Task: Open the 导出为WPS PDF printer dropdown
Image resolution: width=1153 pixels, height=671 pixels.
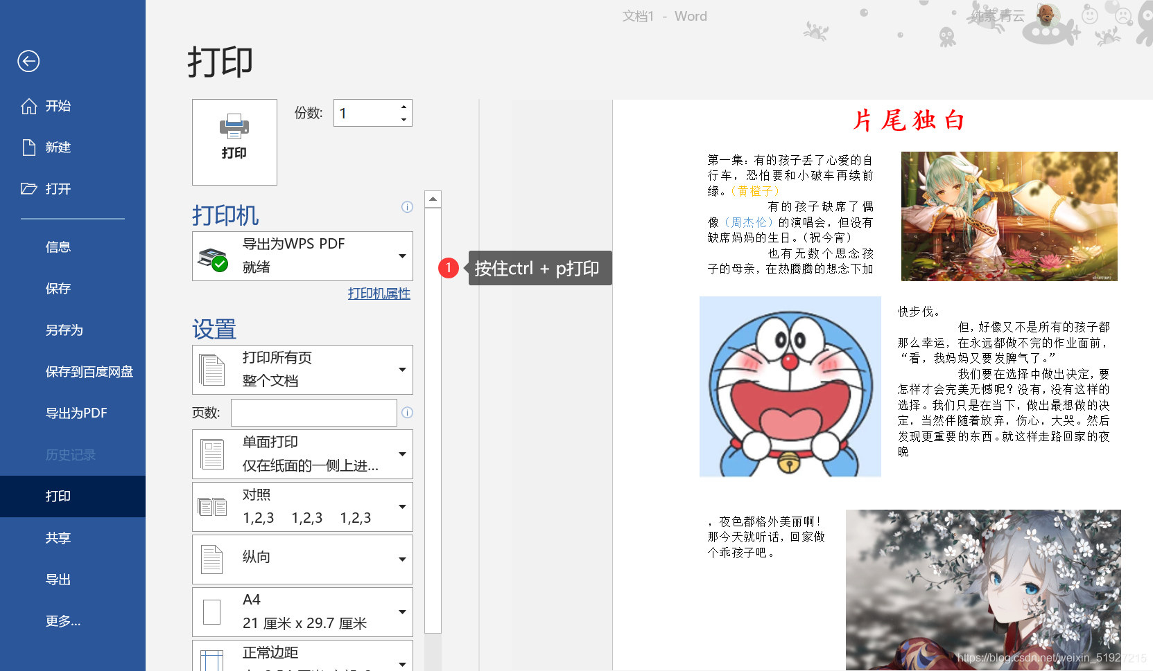Action: pos(302,256)
